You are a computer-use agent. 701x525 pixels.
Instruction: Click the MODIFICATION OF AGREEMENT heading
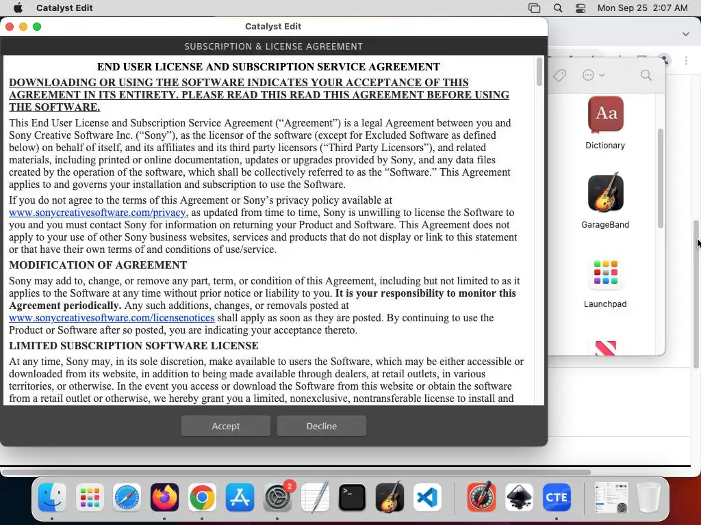click(x=98, y=265)
